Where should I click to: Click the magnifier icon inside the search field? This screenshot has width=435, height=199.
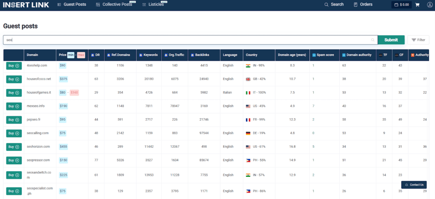[373, 40]
